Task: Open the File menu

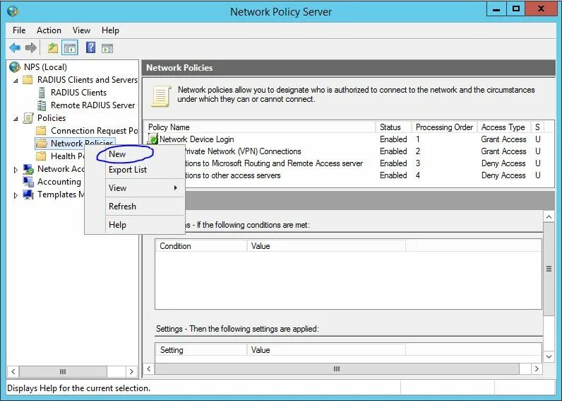Action: pyautogui.click(x=19, y=30)
